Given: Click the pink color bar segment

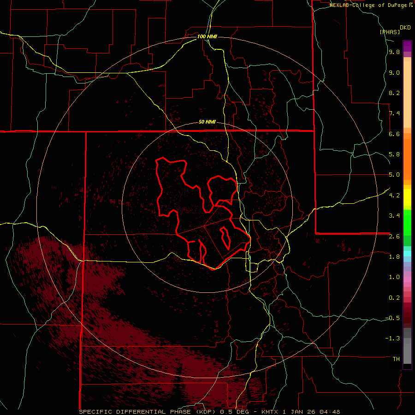Looking at the screenshot, I should click(407, 279).
